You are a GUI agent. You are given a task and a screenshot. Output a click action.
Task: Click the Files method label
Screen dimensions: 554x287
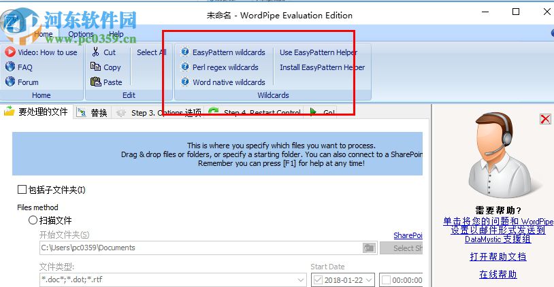pyautogui.click(x=37, y=207)
